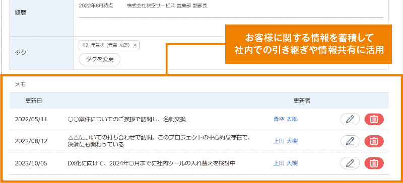This screenshot has width=403, height=183.
Task: Click memo text starting △△についての打ち合わせで訪問
Action: coord(159,141)
